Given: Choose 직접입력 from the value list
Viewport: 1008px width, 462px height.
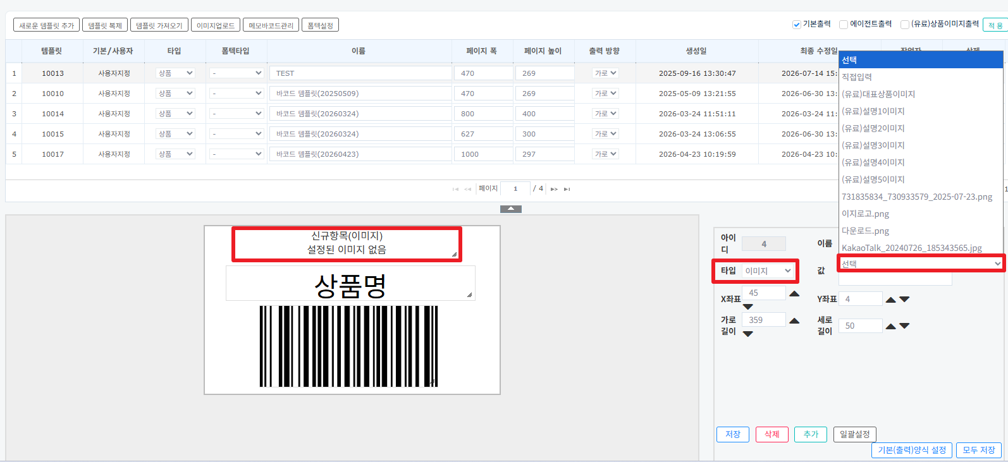Looking at the screenshot, I should point(921,77).
